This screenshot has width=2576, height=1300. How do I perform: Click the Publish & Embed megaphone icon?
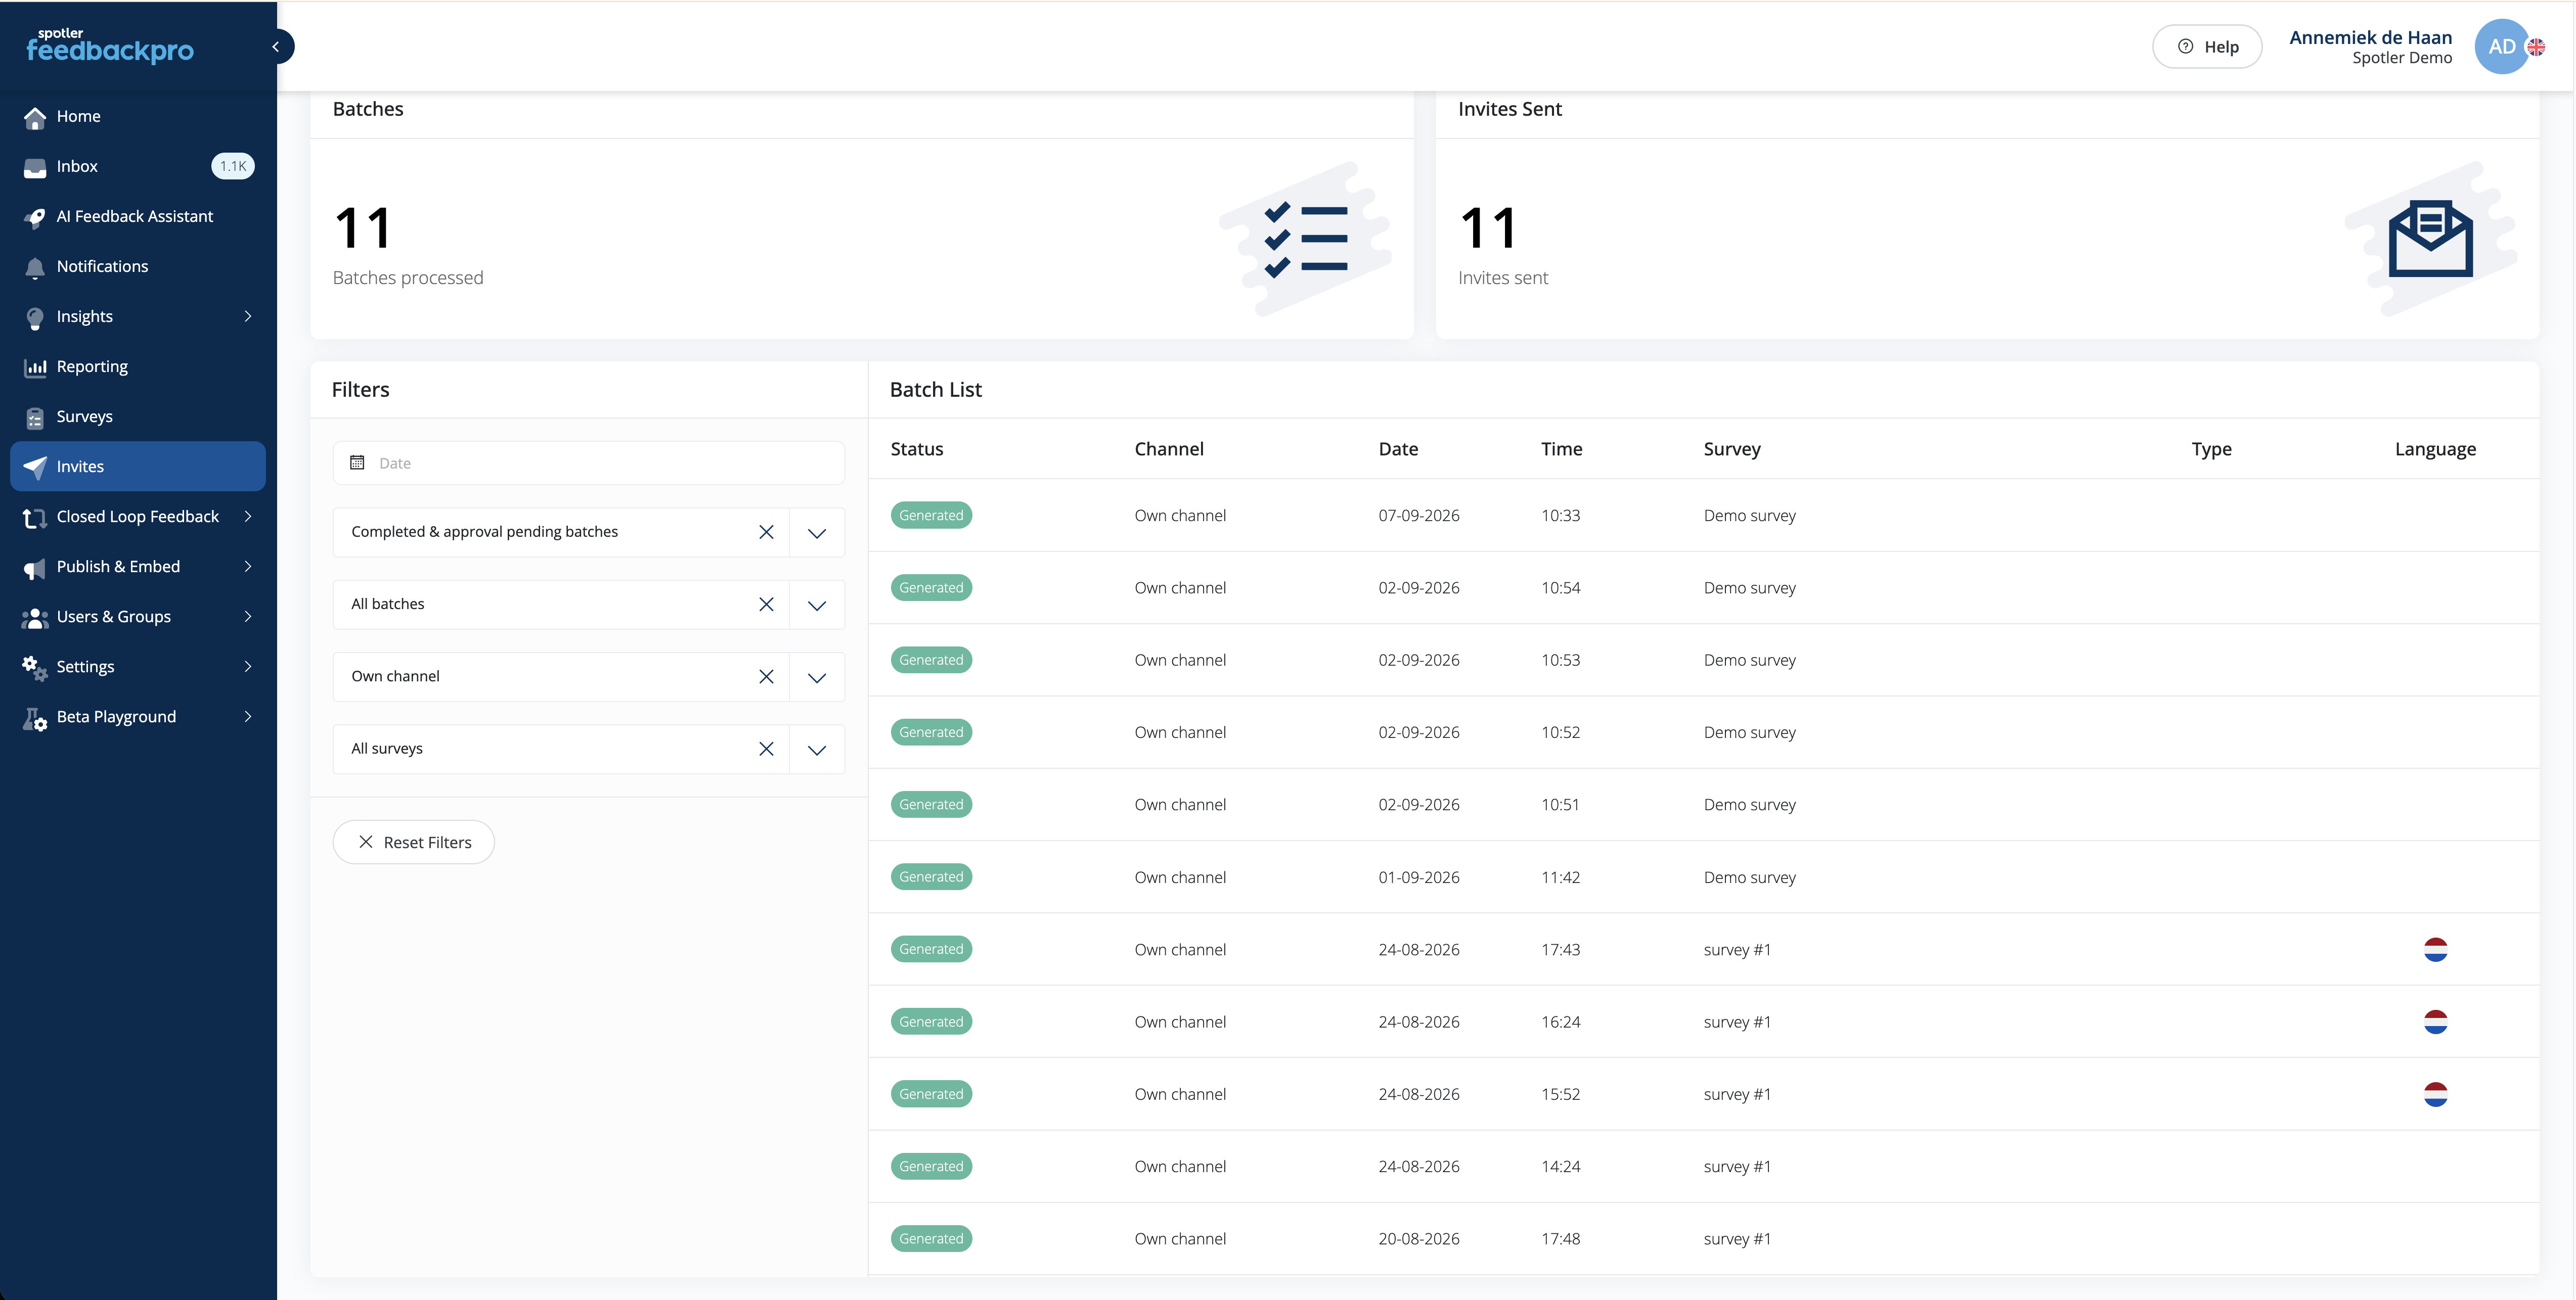pos(35,568)
